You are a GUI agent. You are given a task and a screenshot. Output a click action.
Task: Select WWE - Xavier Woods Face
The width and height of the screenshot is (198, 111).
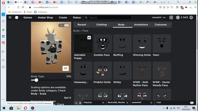(x=162, y=71)
